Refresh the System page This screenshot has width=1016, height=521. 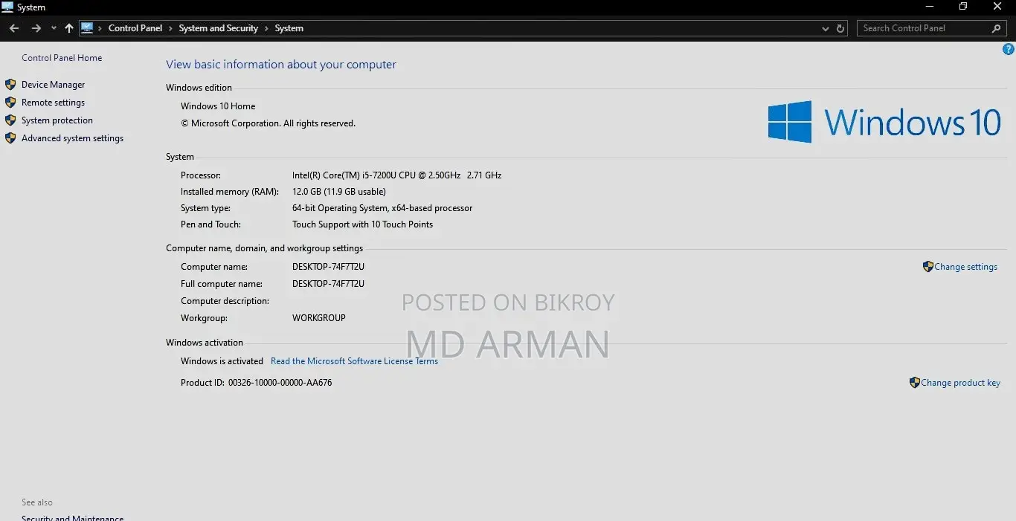pos(841,28)
